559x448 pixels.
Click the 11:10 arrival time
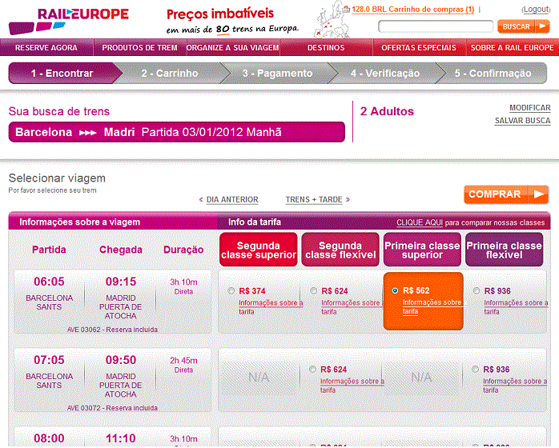point(121,438)
